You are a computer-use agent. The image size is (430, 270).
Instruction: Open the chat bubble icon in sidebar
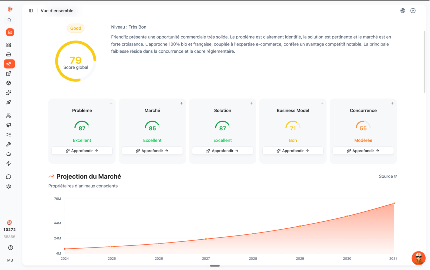9,177
